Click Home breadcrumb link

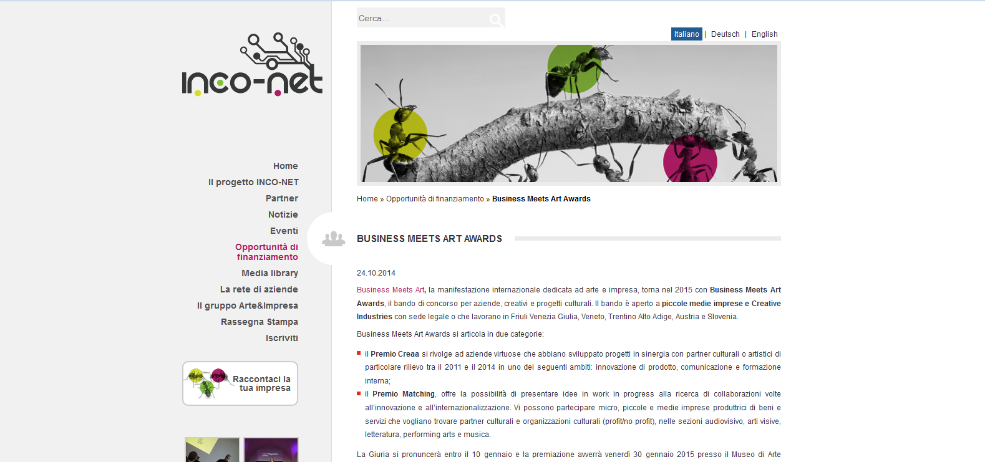coord(367,199)
